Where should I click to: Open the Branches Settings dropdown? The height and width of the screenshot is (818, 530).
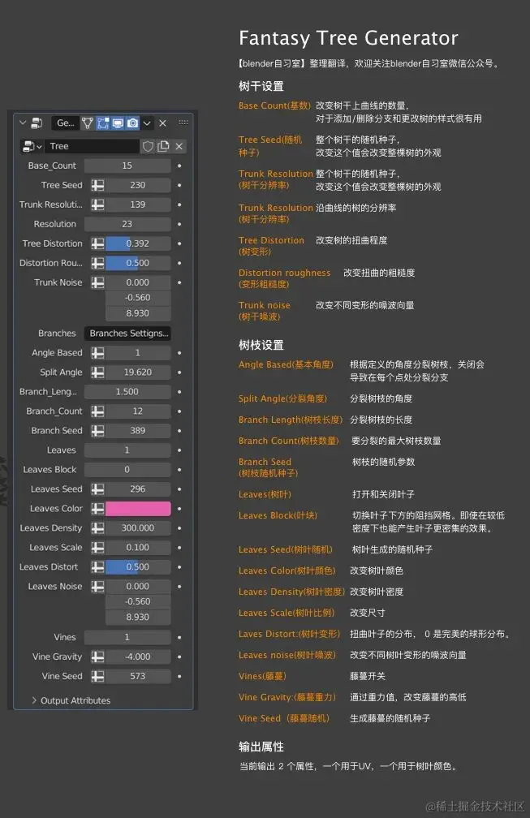127,334
